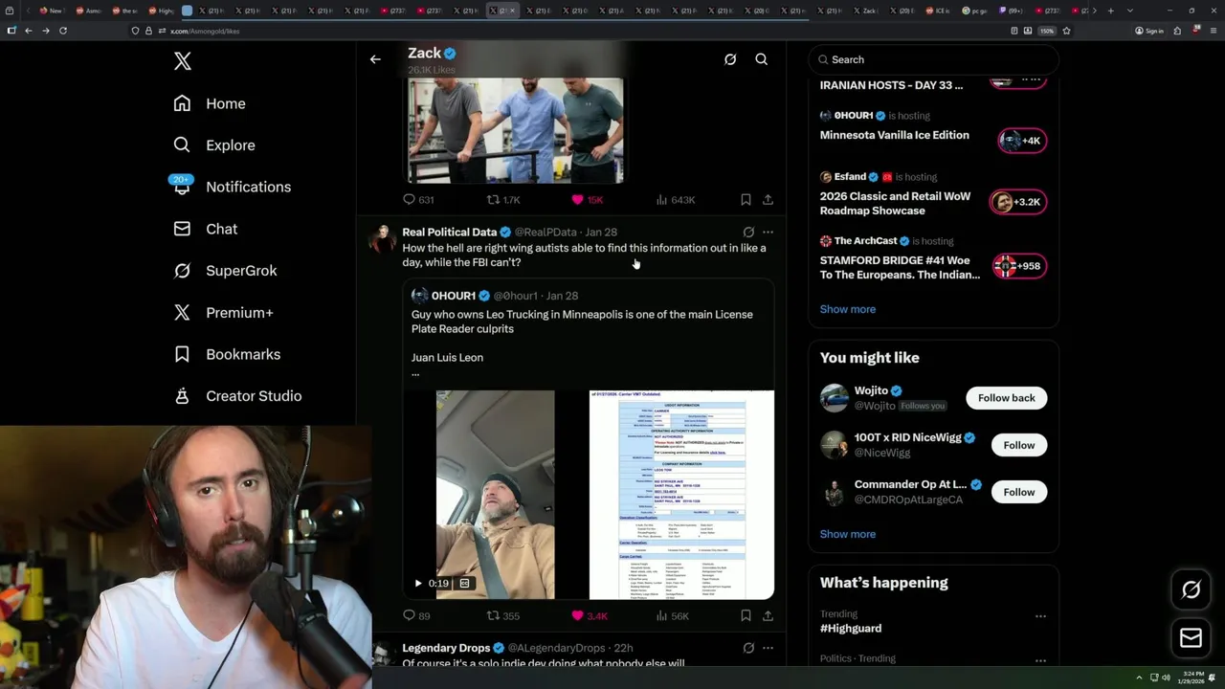Bookmark the post with 643K views
The width and height of the screenshot is (1225, 689).
pos(746,199)
